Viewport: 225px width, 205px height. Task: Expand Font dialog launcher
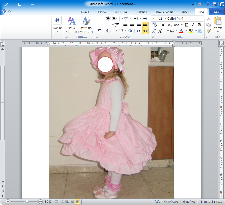pos(152,37)
